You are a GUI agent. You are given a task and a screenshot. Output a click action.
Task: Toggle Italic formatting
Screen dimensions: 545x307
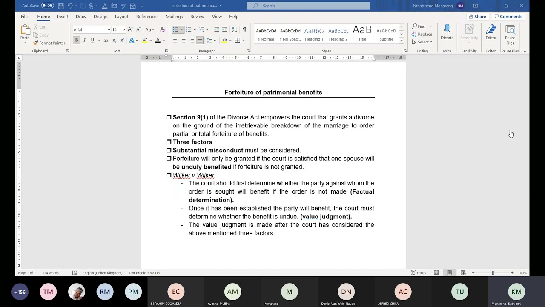84,40
